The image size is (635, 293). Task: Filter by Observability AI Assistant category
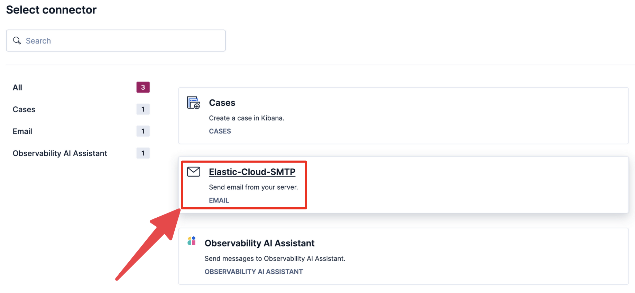60,153
